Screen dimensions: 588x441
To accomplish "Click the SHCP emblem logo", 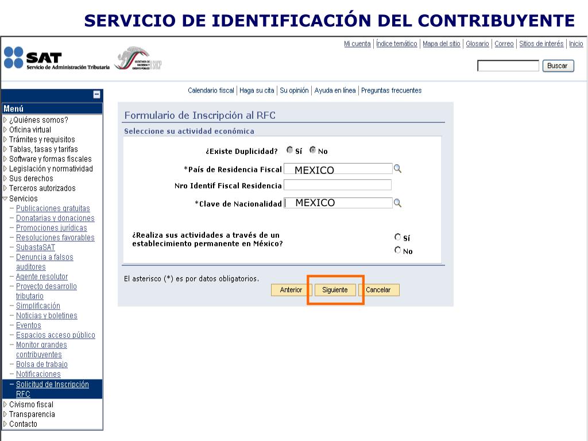I will pyautogui.click(x=138, y=59).
